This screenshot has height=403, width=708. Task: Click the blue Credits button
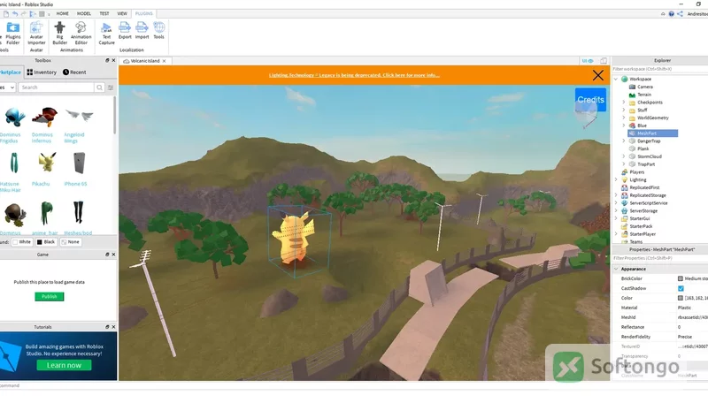(590, 100)
